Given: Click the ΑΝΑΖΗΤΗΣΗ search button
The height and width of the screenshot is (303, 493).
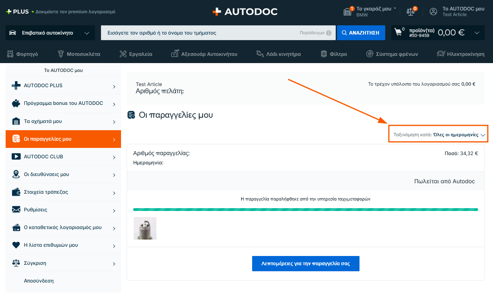Looking at the screenshot, I should point(361,33).
